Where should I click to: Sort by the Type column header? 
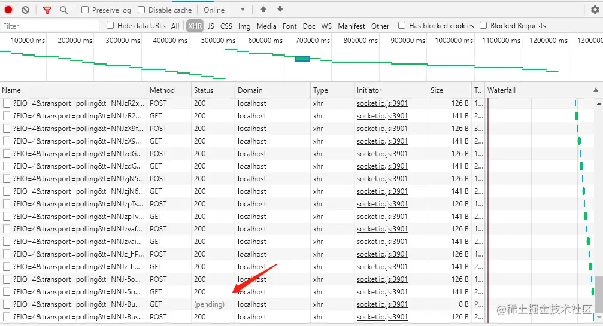(332, 90)
